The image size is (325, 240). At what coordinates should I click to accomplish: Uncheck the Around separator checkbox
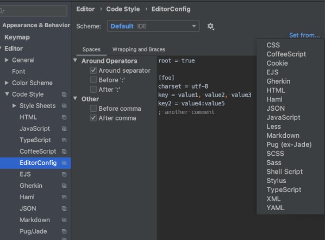coord(93,71)
